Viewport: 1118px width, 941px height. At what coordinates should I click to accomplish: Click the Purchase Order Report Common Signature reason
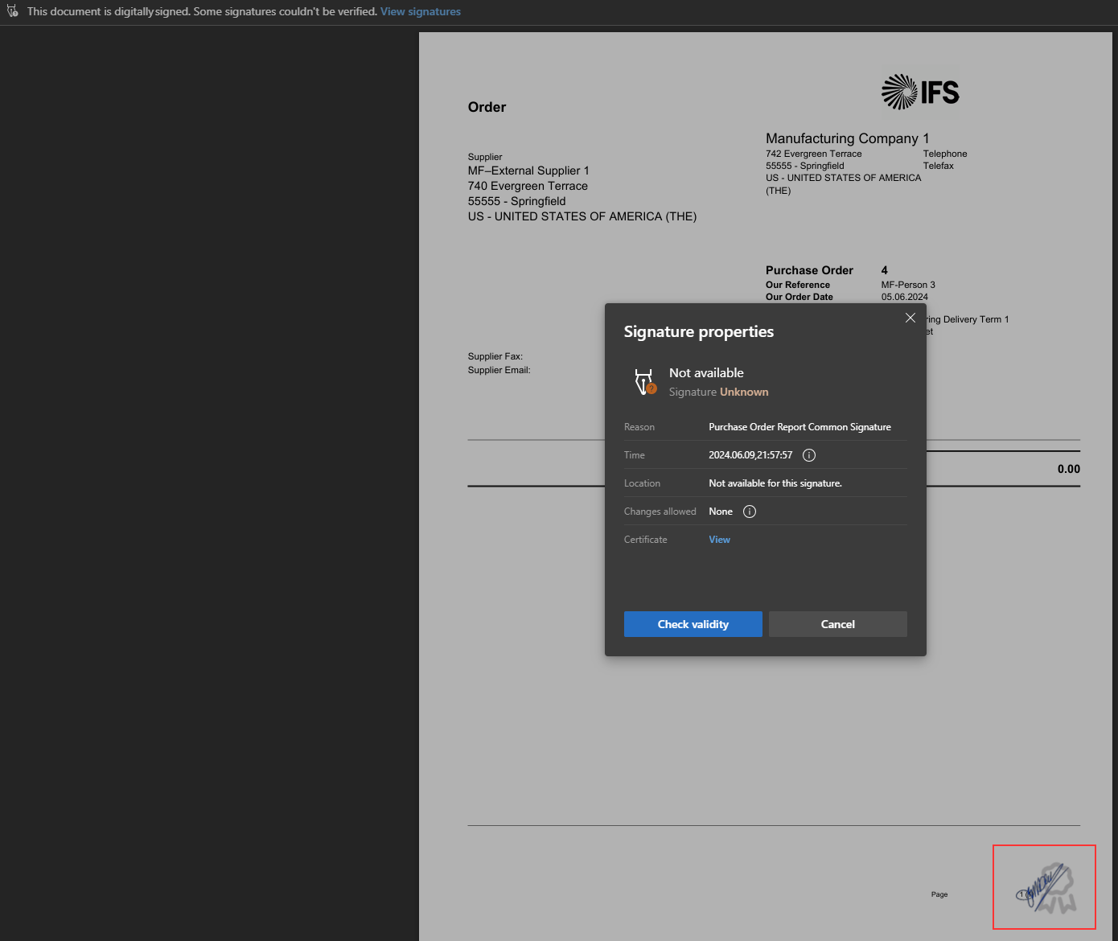pos(799,427)
